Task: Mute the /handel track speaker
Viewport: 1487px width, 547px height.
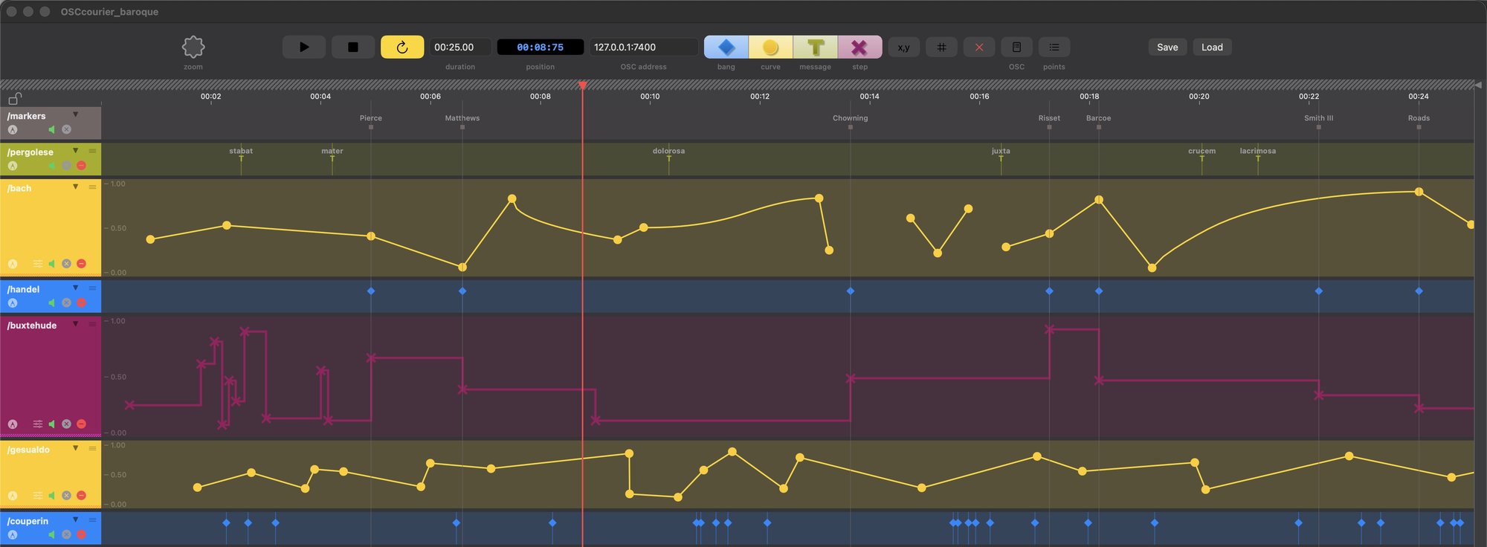Action: coord(51,302)
